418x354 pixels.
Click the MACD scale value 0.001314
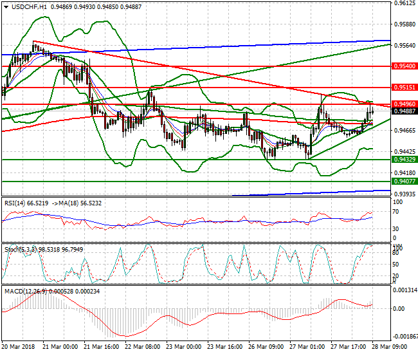(x=405, y=290)
